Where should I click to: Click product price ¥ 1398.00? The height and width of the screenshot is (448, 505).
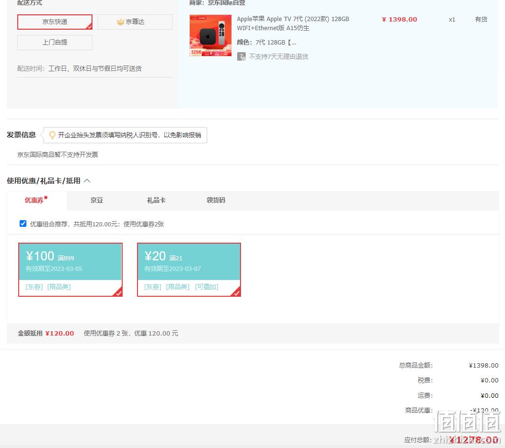coord(400,19)
